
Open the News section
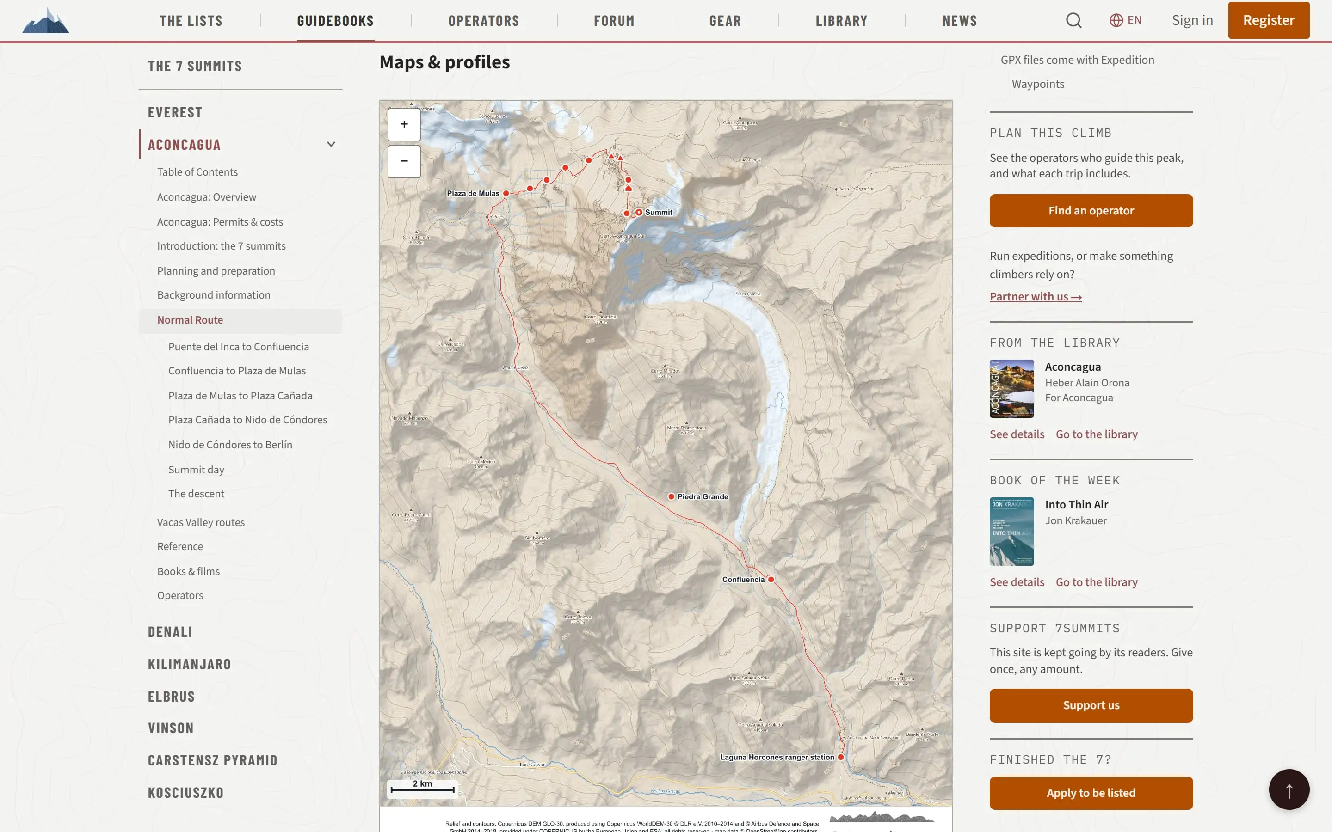(959, 21)
